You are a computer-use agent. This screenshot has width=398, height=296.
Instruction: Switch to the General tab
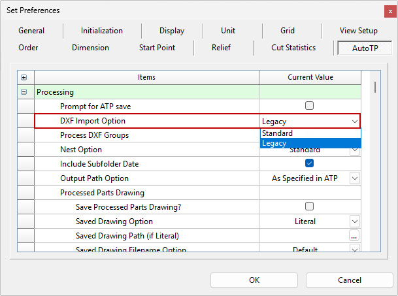(31, 31)
